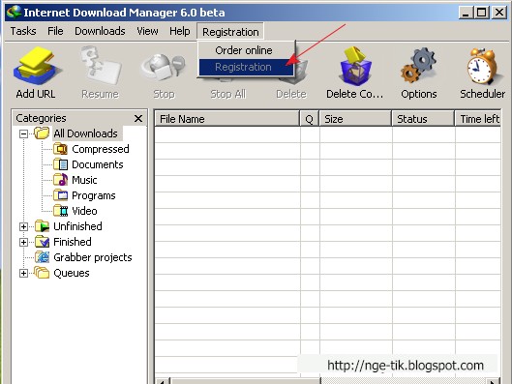Click the Grabber projects label
This screenshot has width=512, height=384.
pos(93,257)
